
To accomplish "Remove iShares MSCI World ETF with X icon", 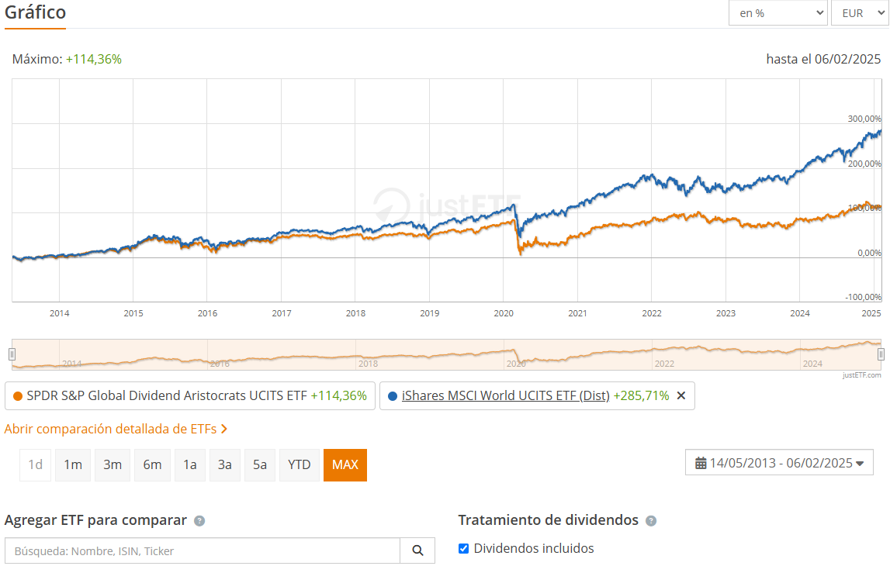I will point(681,396).
